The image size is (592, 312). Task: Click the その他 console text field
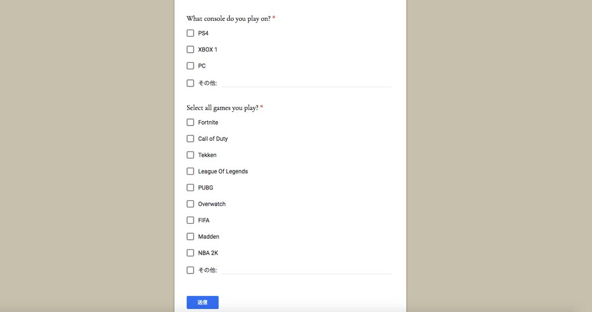click(x=305, y=83)
